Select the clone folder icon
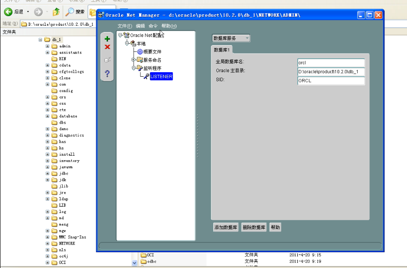Screen dimensions: 407x268 click(54, 78)
